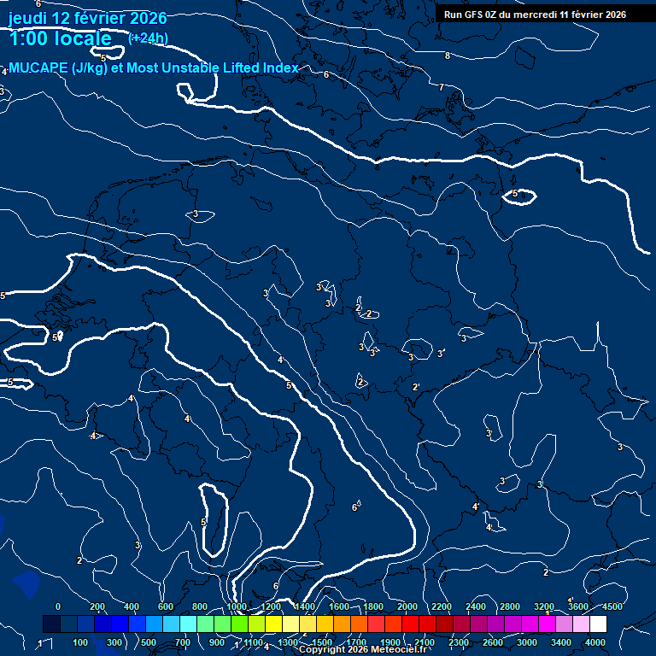This screenshot has height=656, width=656.
Task: Select the magenta swatch near 3000 legend label
Action: coord(530,624)
